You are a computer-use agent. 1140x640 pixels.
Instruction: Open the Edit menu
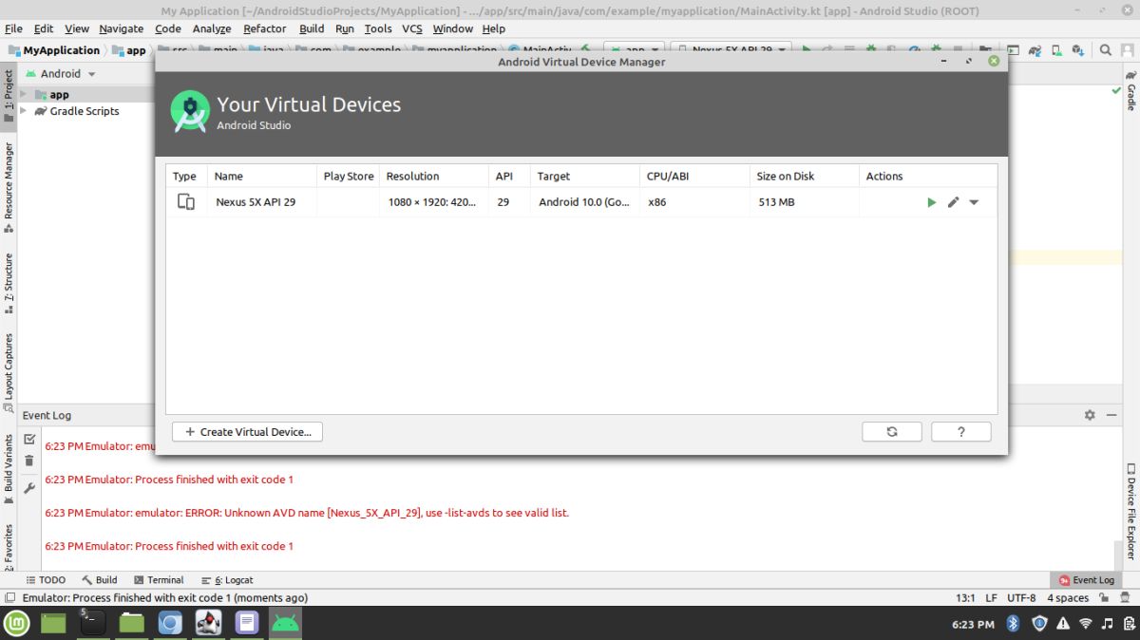click(44, 28)
